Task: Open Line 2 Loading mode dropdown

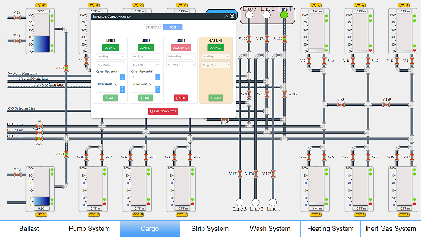Action: [x=146, y=57]
